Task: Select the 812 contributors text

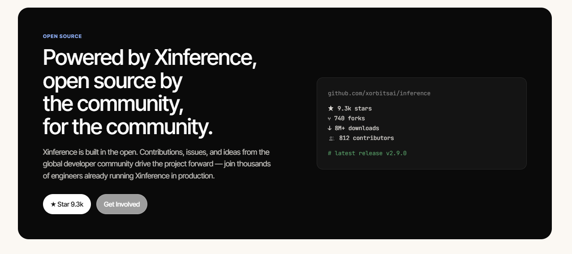Action: (x=366, y=138)
